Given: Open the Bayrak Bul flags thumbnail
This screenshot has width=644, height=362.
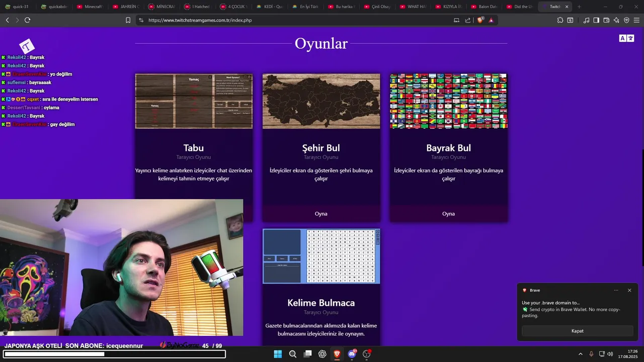Looking at the screenshot, I should 448,101.
